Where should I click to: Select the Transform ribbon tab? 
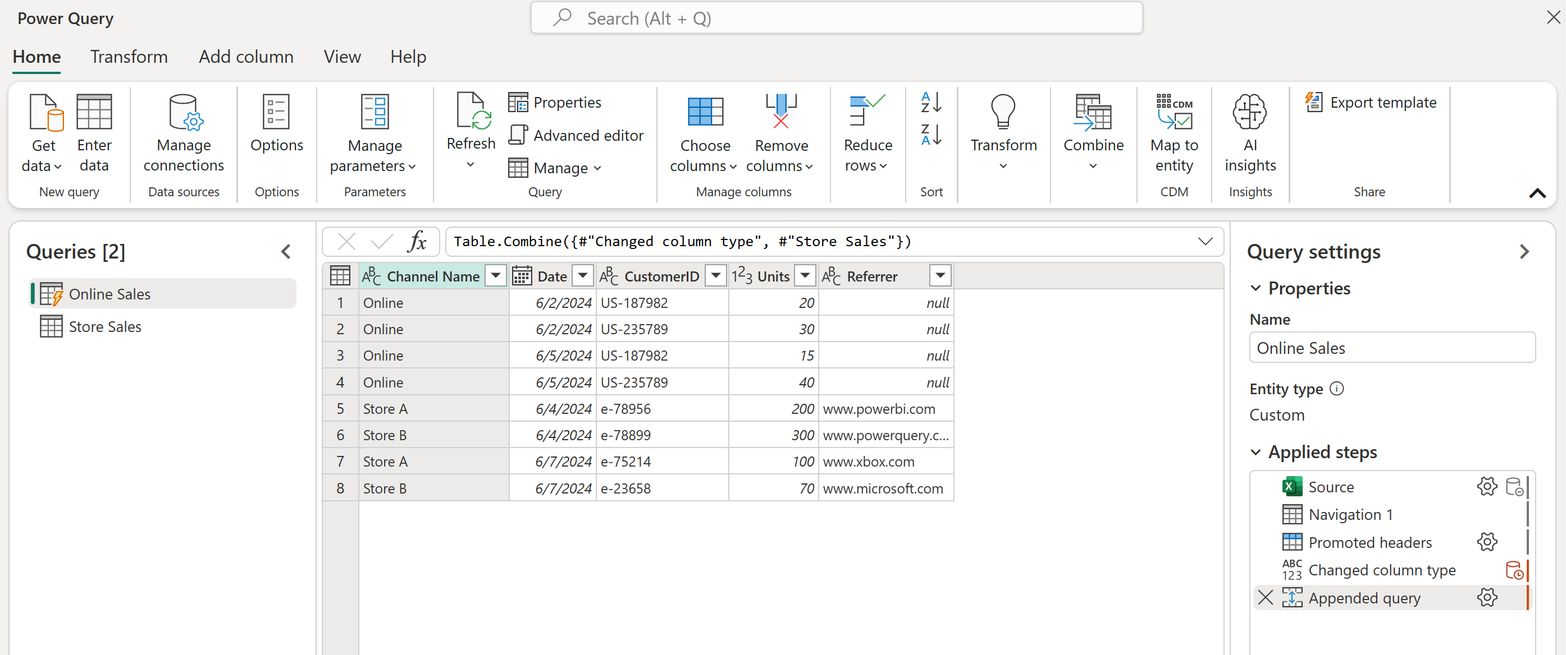click(129, 56)
